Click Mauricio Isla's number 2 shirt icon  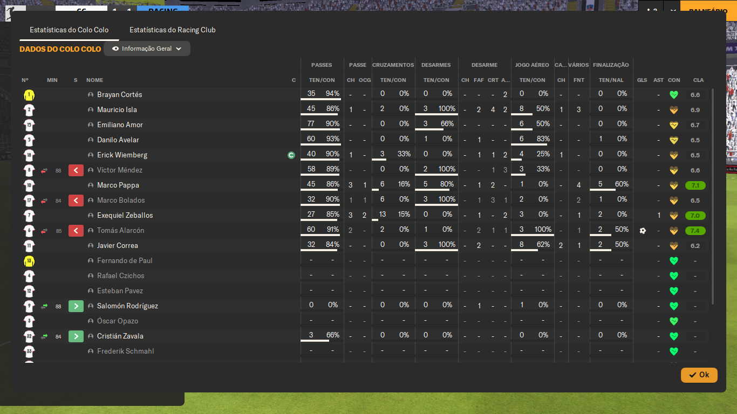[x=29, y=111]
